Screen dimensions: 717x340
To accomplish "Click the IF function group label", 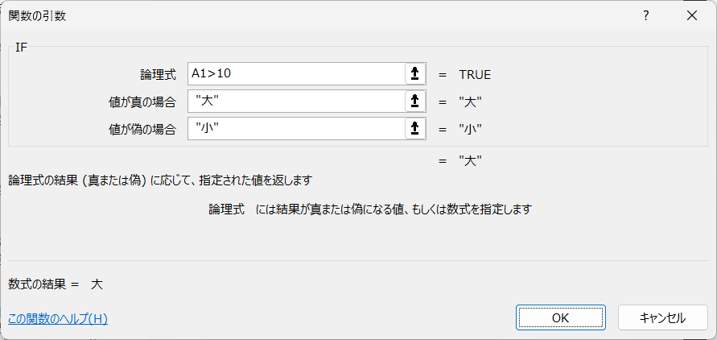I will (x=22, y=47).
